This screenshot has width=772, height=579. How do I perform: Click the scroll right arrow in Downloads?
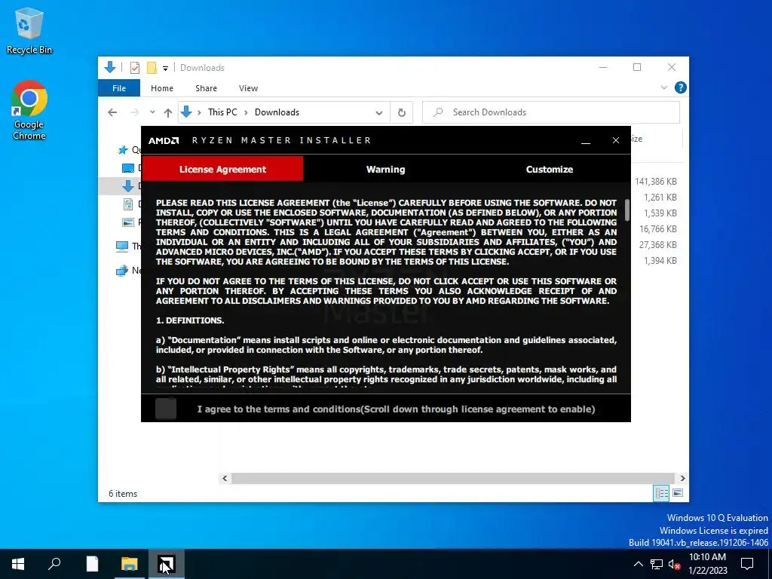tap(682, 478)
